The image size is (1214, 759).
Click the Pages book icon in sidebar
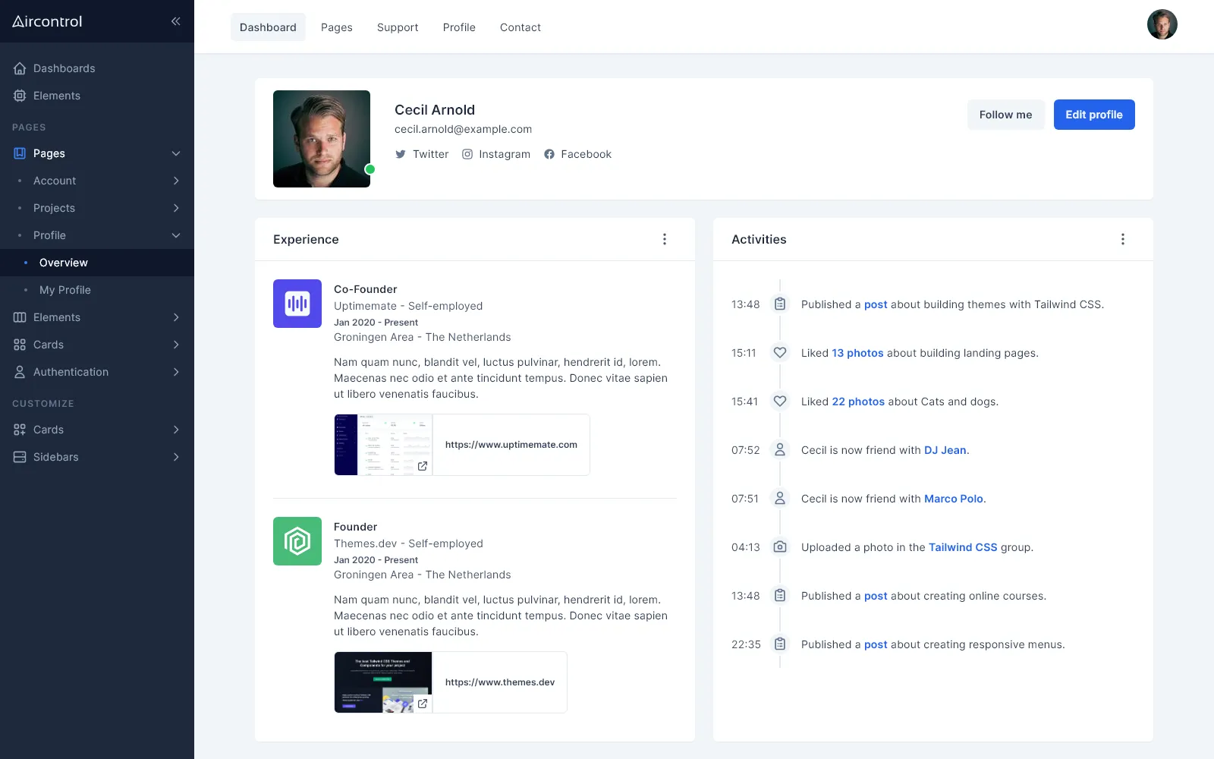[20, 153]
